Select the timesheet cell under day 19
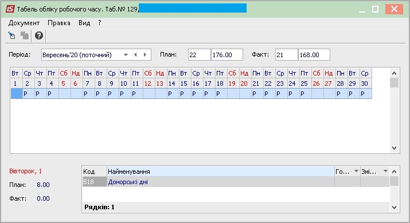Viewport: 410px width, 223px height. click(x=233, y=94)
